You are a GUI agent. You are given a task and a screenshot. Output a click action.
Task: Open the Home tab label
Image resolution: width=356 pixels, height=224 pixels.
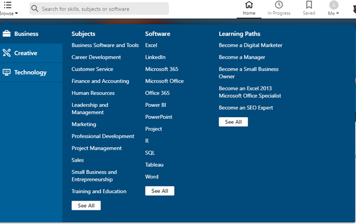[x=249, y=13]
